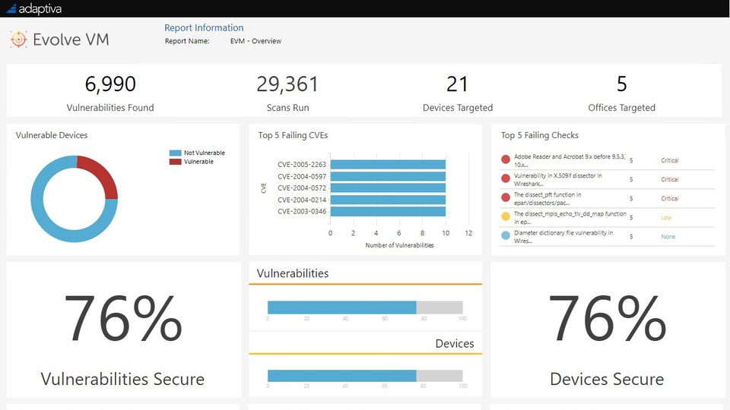
Task: Open Vulnerability in X.509if dissector check
Action: (x=557, y=180)
